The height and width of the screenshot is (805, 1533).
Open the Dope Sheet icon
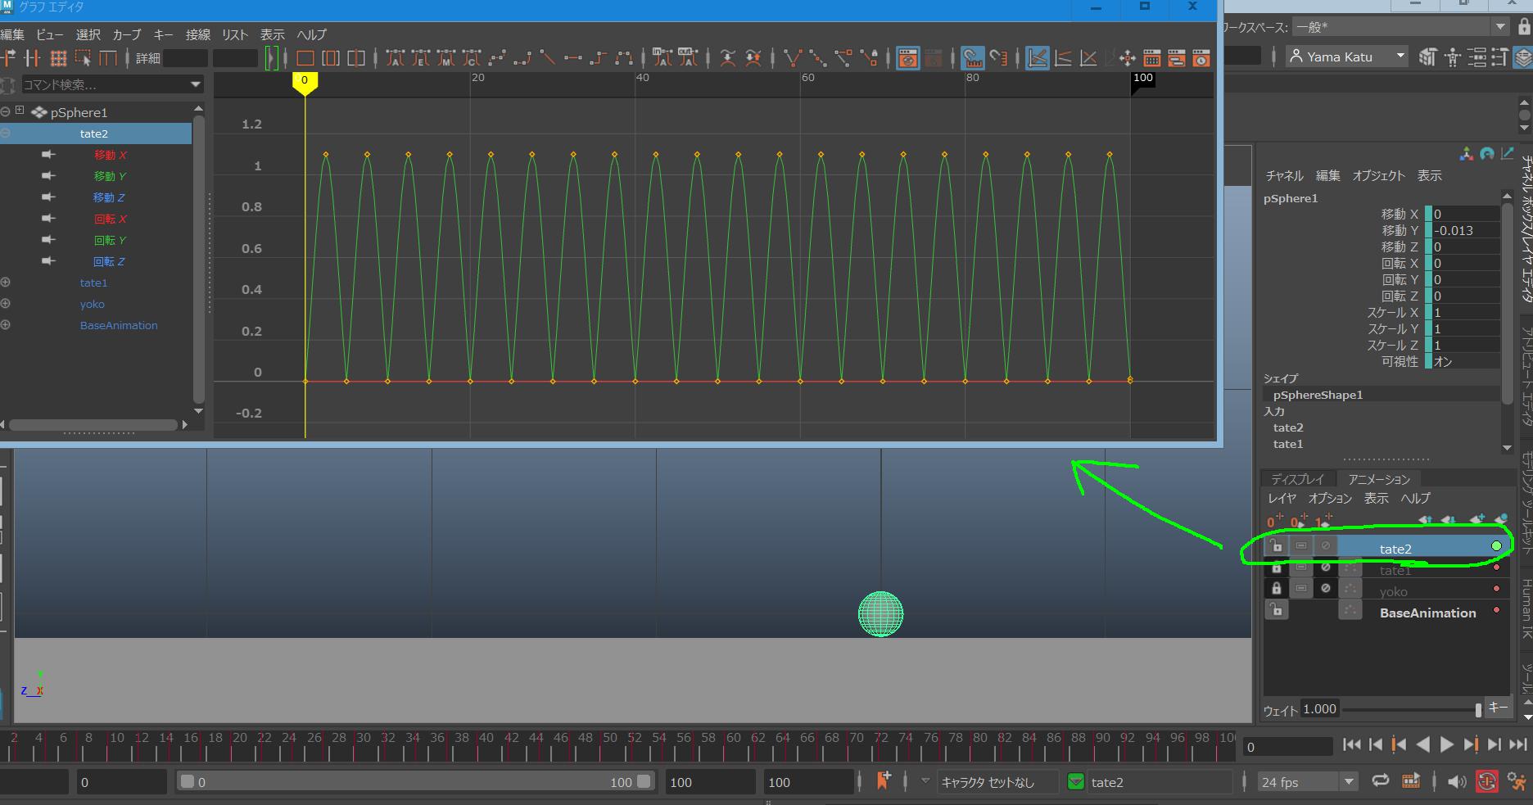(1151, 57)
